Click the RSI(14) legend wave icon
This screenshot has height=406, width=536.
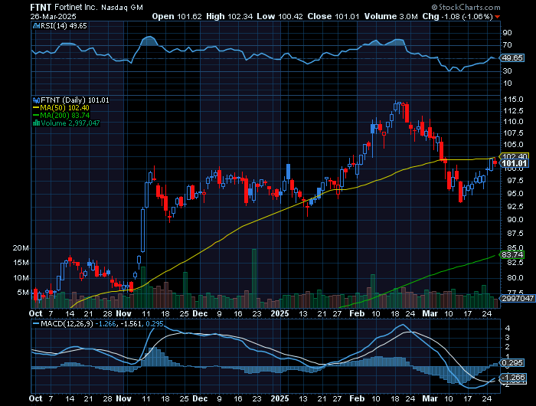coord(36,26)
